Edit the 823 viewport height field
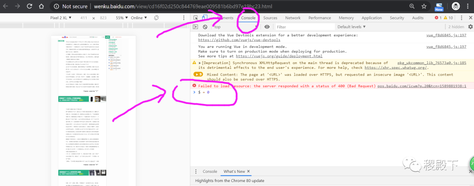This screenshot has width=474, height=186. click(x=103, y=18)
